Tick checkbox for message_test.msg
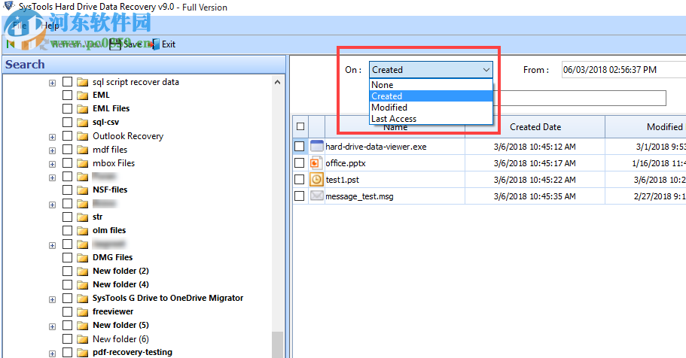Screen dimensions: 686x358 (299, 196)
